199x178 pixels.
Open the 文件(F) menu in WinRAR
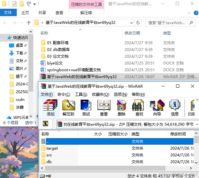(46, 94)
